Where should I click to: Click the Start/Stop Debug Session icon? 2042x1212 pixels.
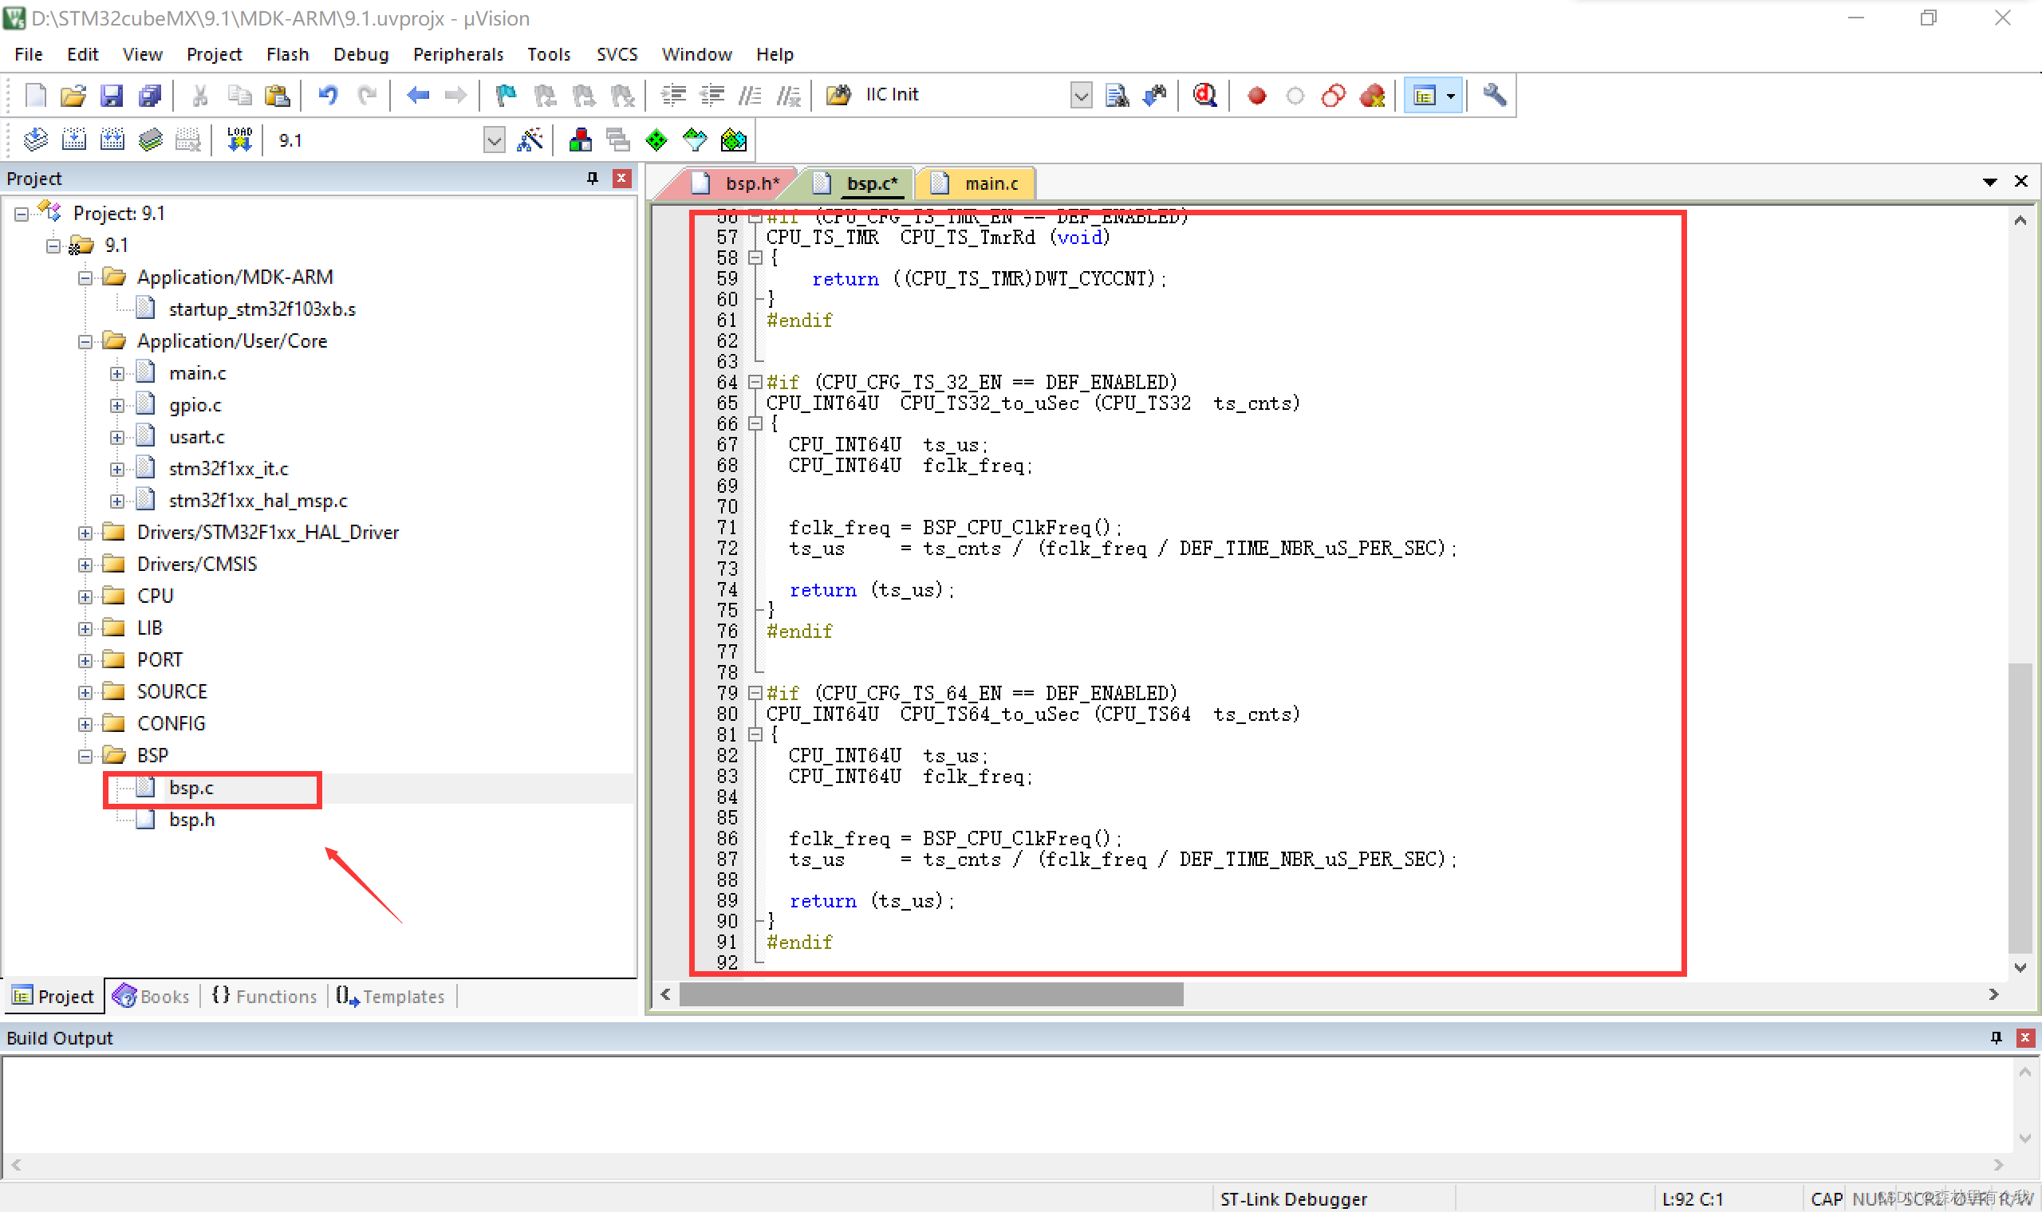[1204, 96]
